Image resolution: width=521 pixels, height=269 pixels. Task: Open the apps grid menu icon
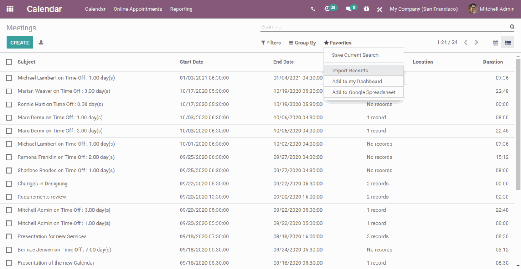10,9
